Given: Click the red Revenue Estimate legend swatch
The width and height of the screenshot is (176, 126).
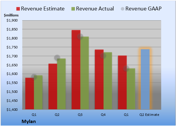Looking at the screenshot, I should tap(18, 9).
